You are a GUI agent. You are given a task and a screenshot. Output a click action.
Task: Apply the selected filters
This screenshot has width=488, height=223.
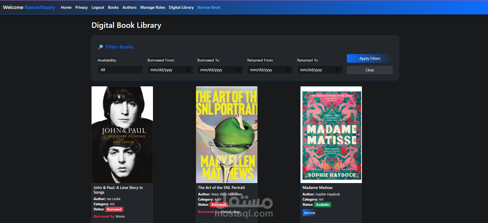point(370,59)
